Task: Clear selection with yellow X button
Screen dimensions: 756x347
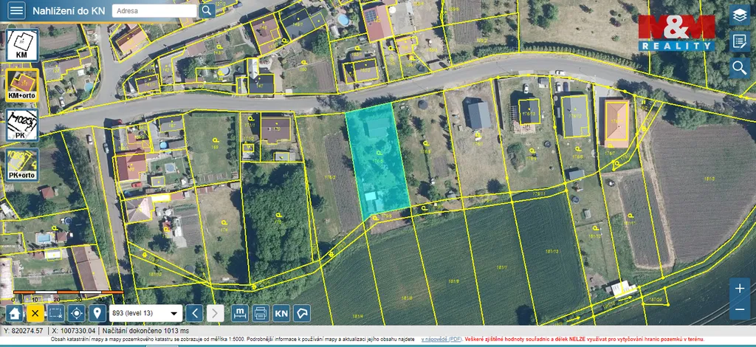Action: [x=35, y=313]
